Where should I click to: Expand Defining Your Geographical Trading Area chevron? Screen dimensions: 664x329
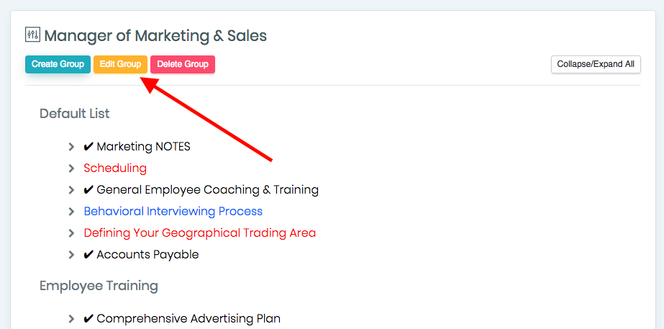pos(71,233)
